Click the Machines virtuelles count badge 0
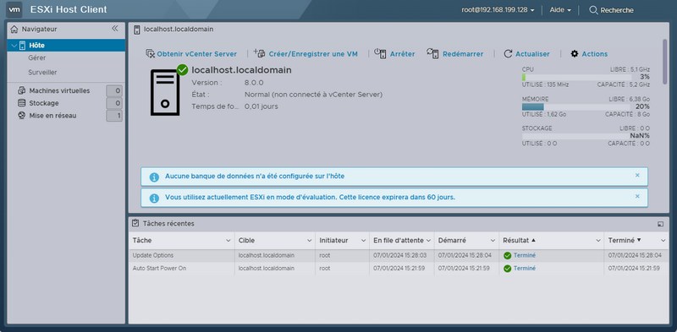Image resolution: width=677 pixels, height=332 pixels. (x=114, y=91)
